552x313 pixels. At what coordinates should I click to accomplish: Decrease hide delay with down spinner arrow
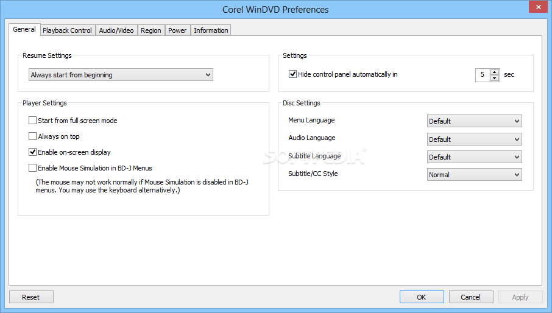[x=495, y=78]
